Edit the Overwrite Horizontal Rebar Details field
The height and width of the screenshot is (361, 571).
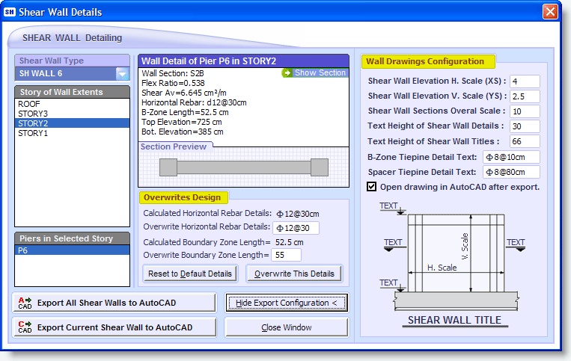(296, 228)
